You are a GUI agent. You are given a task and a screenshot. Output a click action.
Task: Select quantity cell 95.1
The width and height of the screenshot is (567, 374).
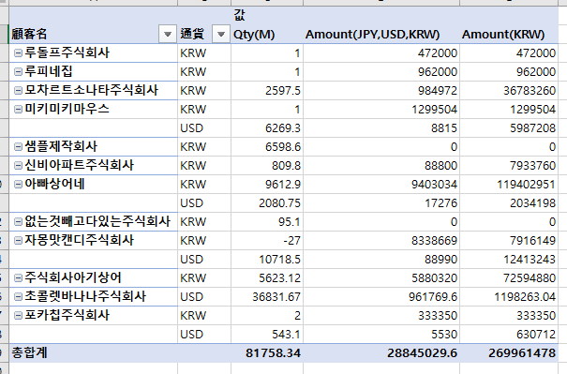point(267,222)
